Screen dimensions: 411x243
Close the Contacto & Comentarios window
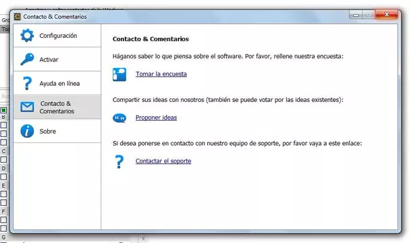[x=387, y=15]
